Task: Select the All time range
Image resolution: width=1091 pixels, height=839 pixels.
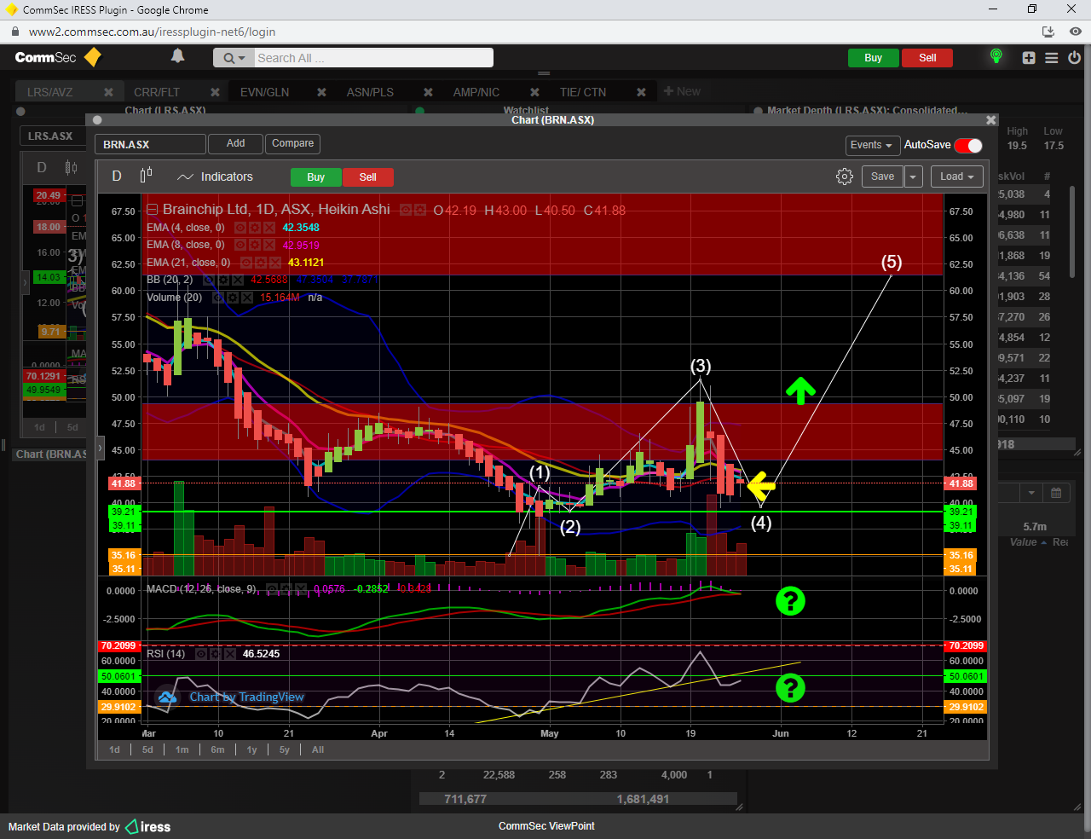Action: click(318, 749)
